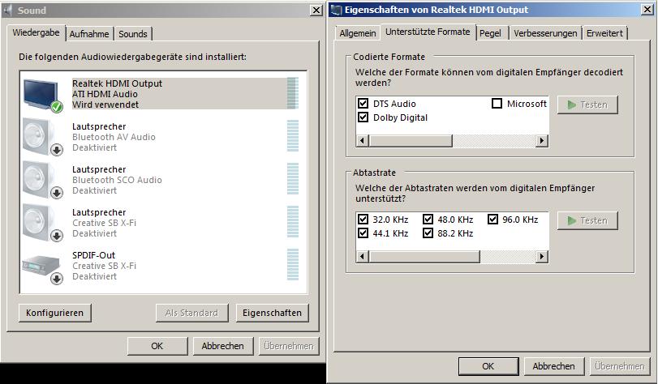Click the Abtastrate scrollbar thumb
658x384 pixels.
pyautogui.click(x=424, y=256)
